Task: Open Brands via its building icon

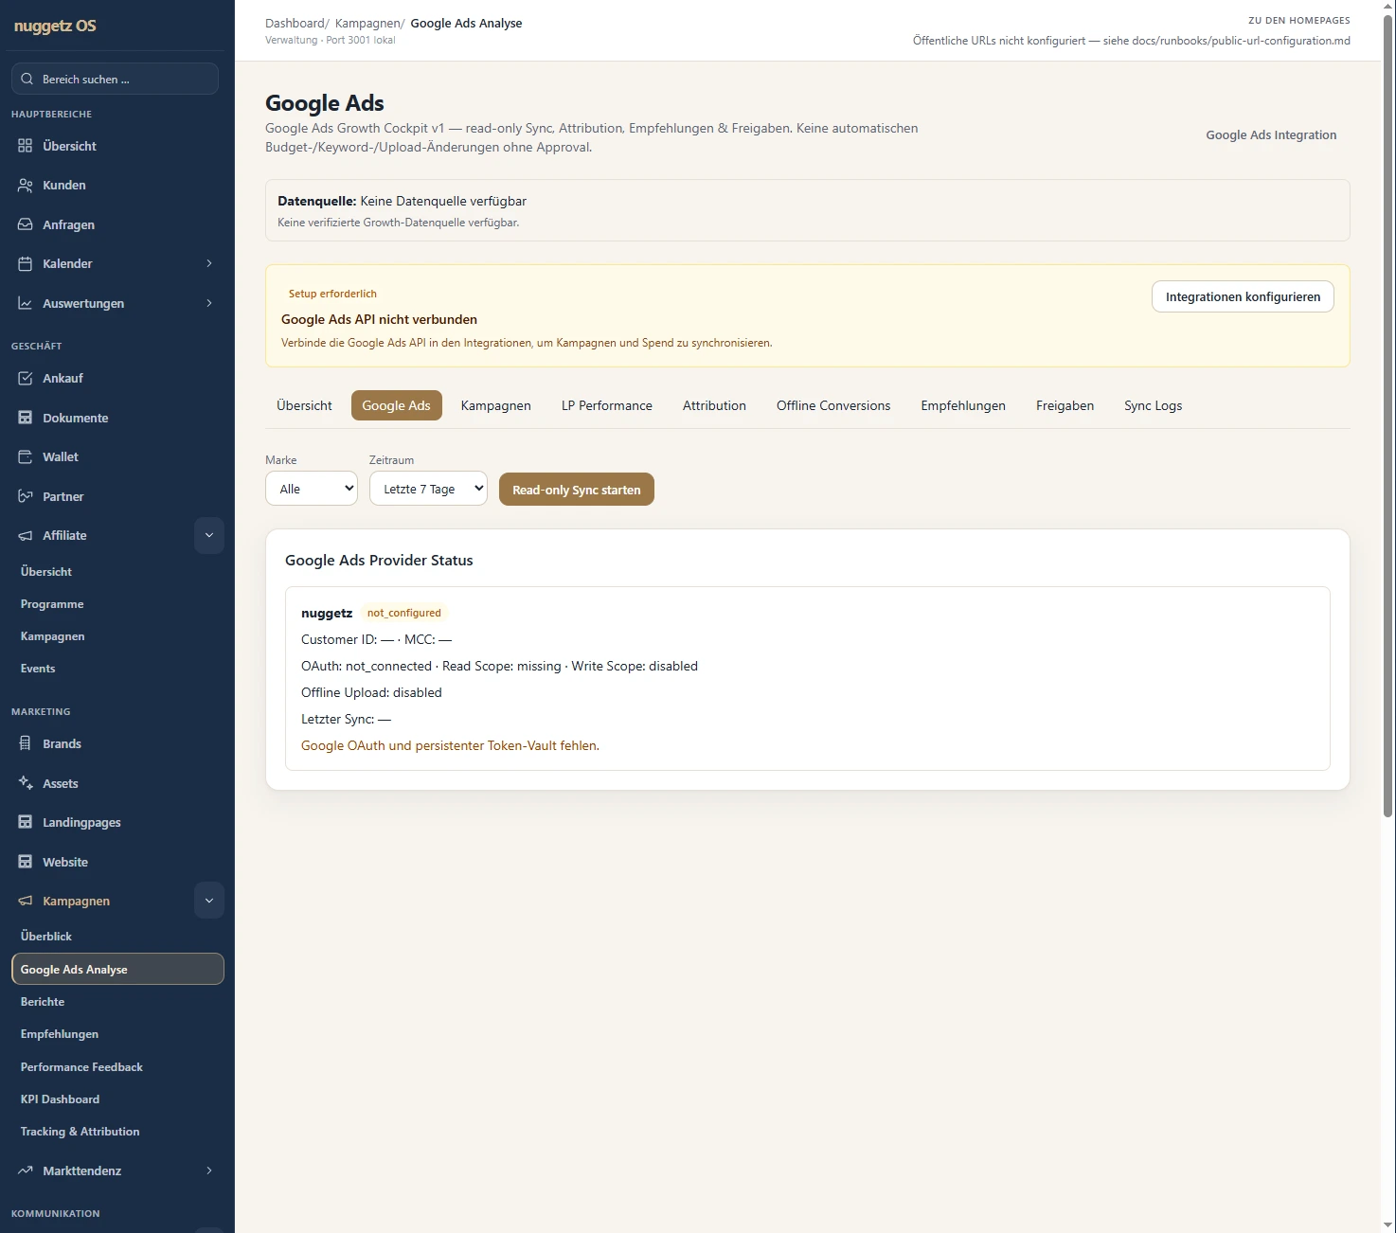Action: point(26,743)
